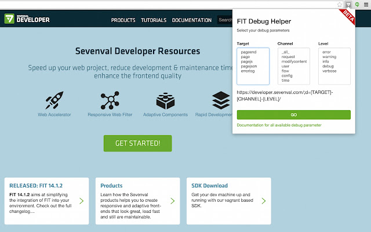Image resolution: width=371 pixels, height=232 pixels.
Task: Open the TUTORIALS menu
Action: 154,20
